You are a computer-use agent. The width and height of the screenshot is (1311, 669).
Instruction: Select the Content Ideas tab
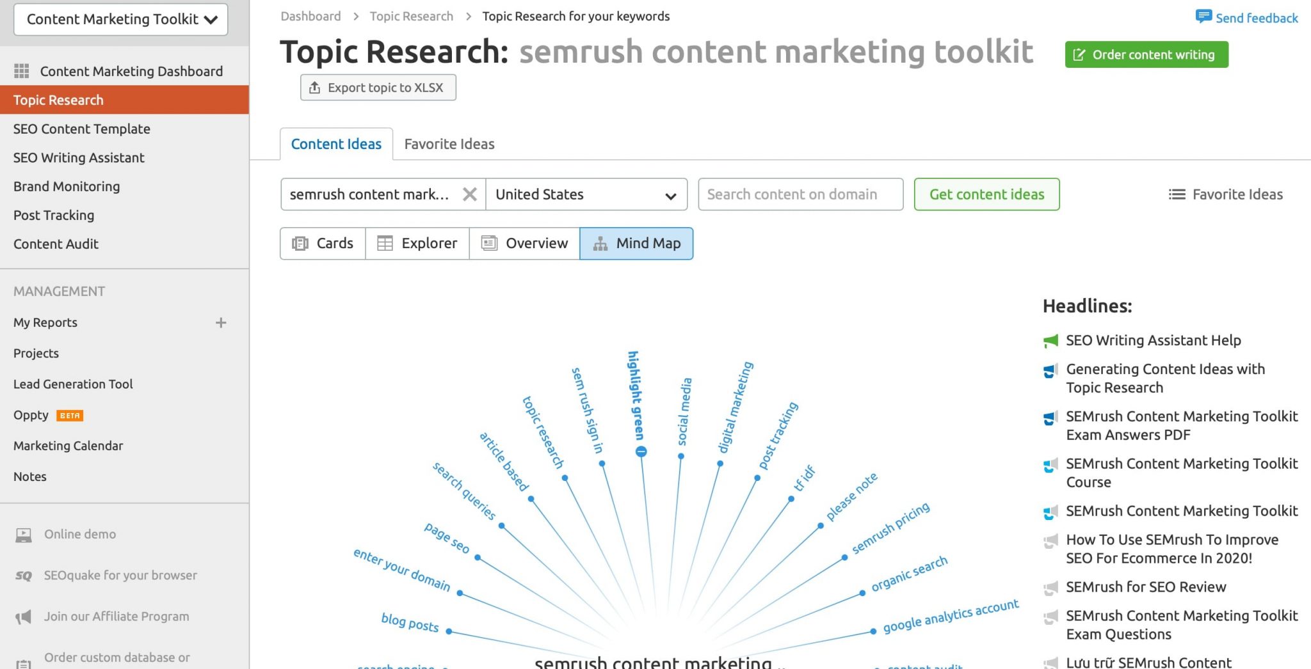click(335, 143)
